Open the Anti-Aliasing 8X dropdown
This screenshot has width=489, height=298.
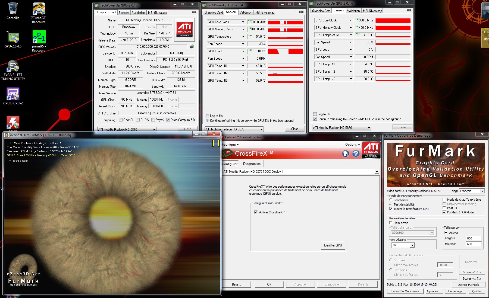(x=412, y=245)
